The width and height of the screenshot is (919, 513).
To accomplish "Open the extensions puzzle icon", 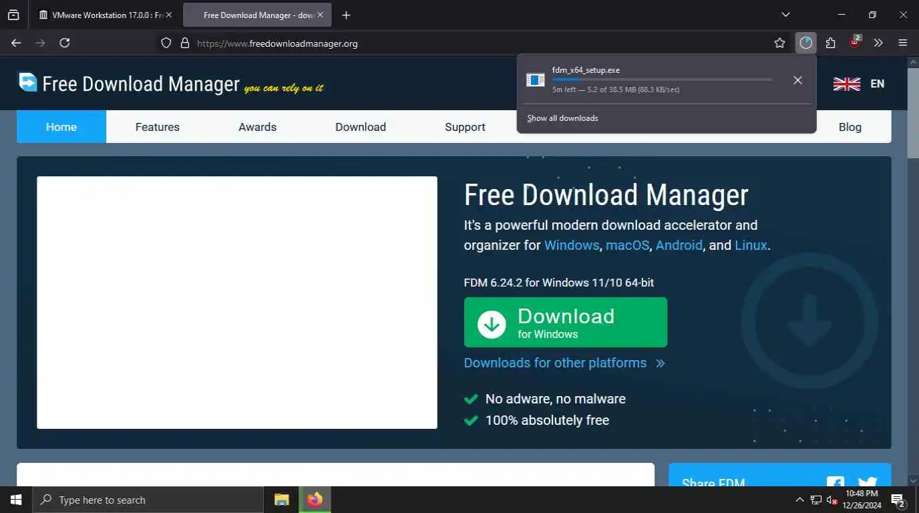I will point(830,43).
